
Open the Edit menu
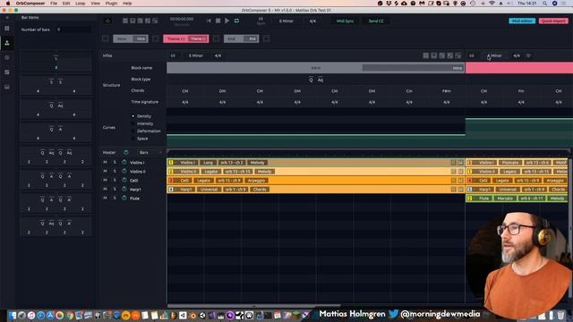click(x=66, y=4)
